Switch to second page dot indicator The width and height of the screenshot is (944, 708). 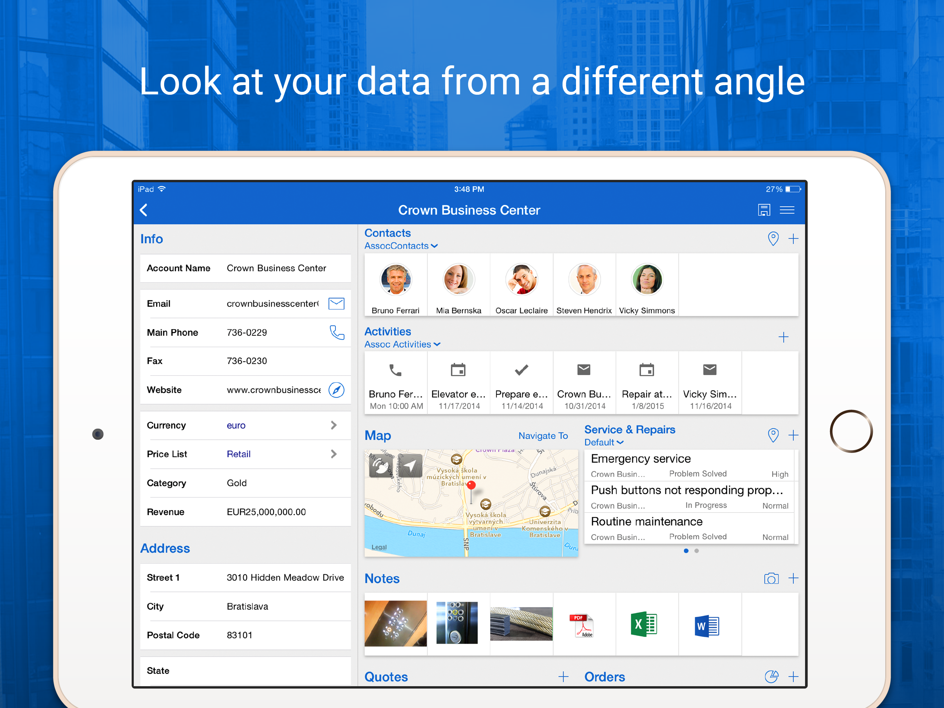click(x=697, y=551)
